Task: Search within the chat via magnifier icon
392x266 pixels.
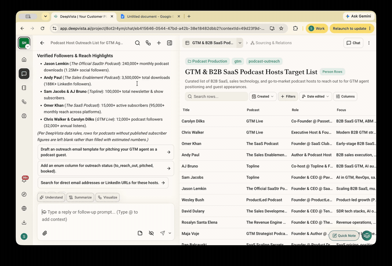Action: (138, 43)
